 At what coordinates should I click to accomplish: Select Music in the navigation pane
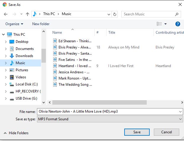click(x=20, y=63)
